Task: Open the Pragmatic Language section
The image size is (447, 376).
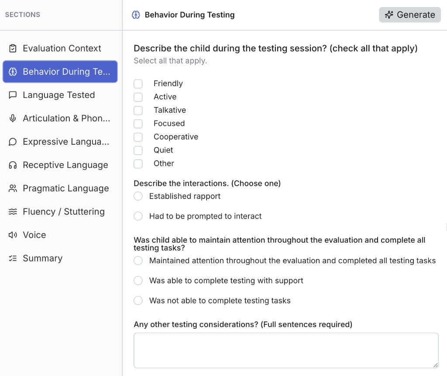Action: click(x=60, y=188)
